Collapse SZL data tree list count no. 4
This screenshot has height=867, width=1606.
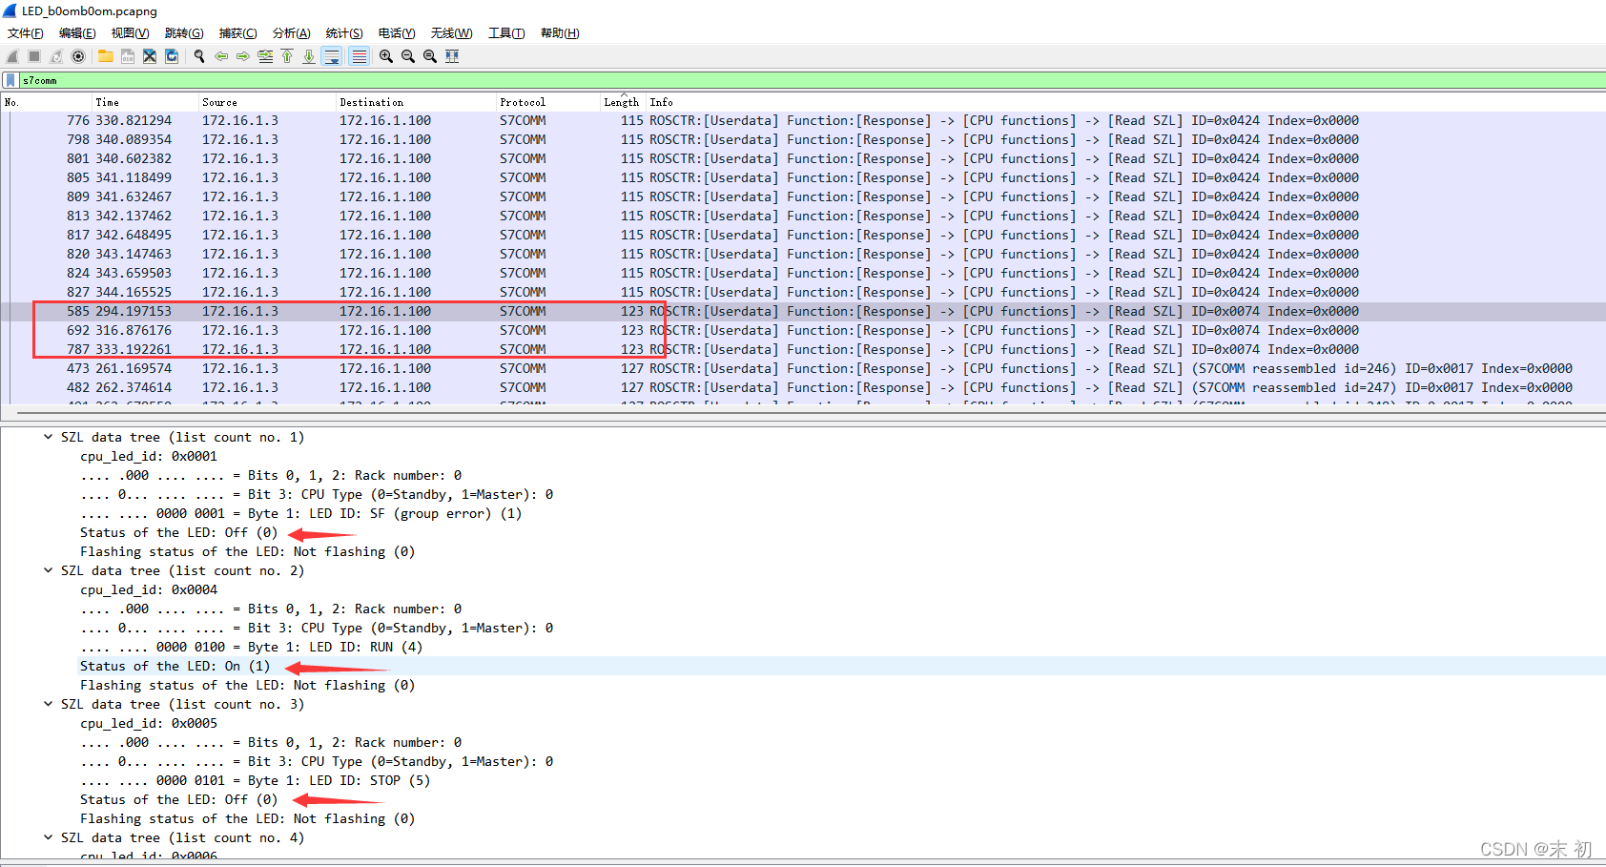48,837
